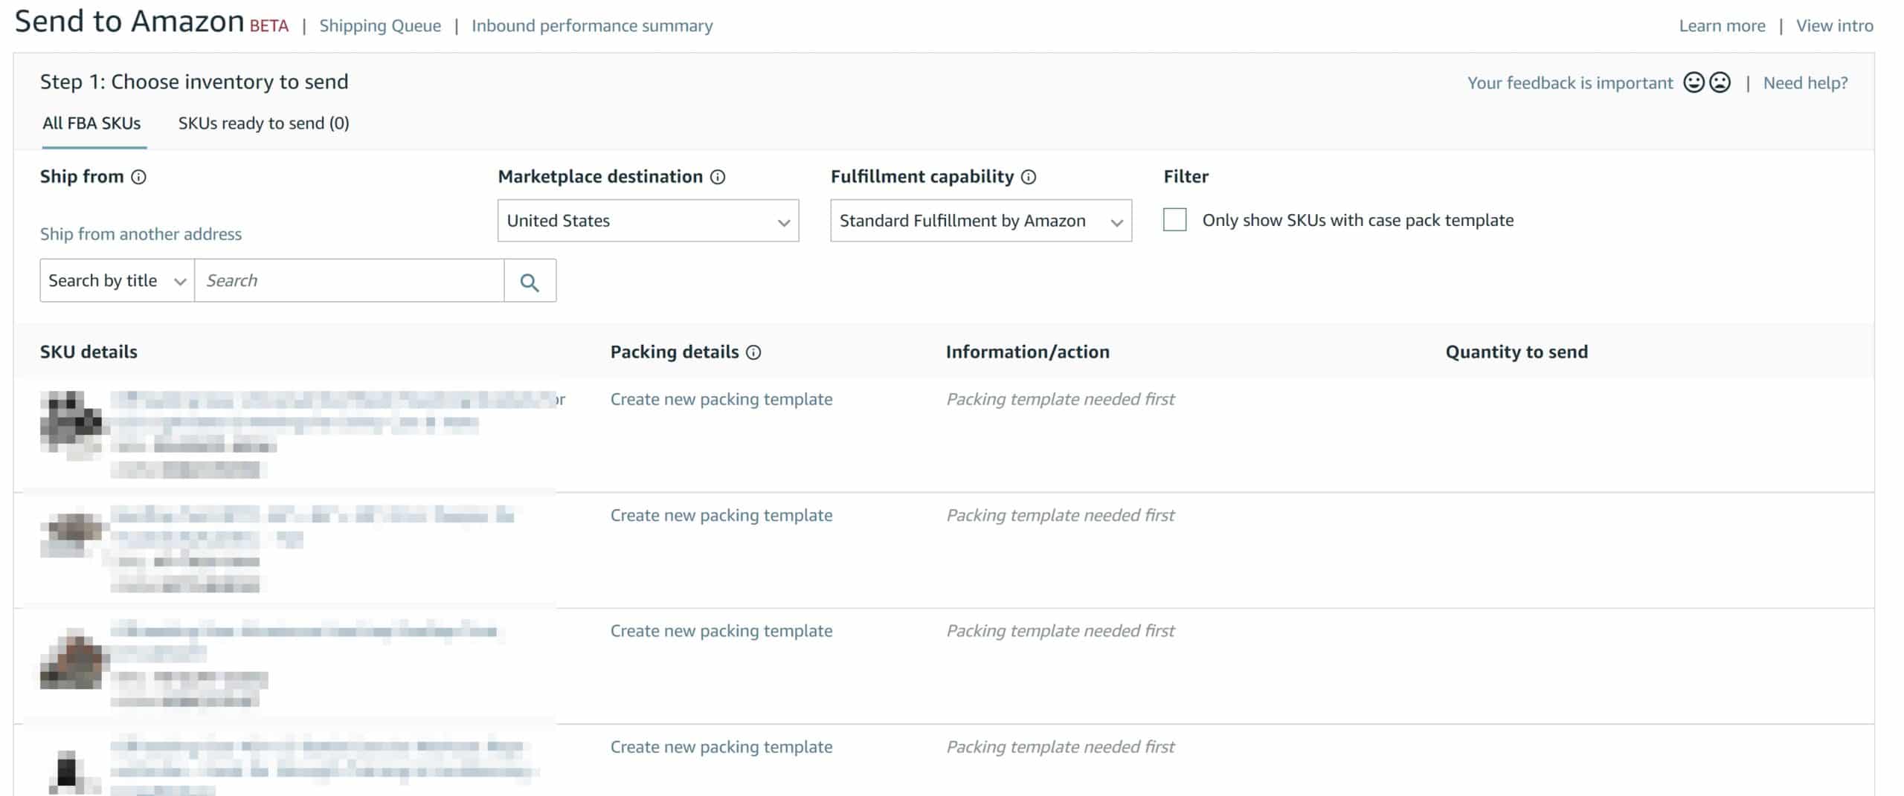Click Create new packing template for third SKU
1904x796 pixels.
(721, 631)
